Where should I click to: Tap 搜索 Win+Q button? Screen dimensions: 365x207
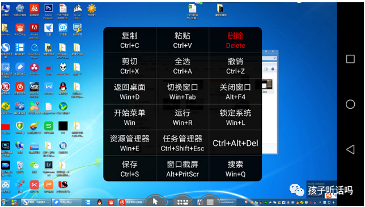[235, 169]
